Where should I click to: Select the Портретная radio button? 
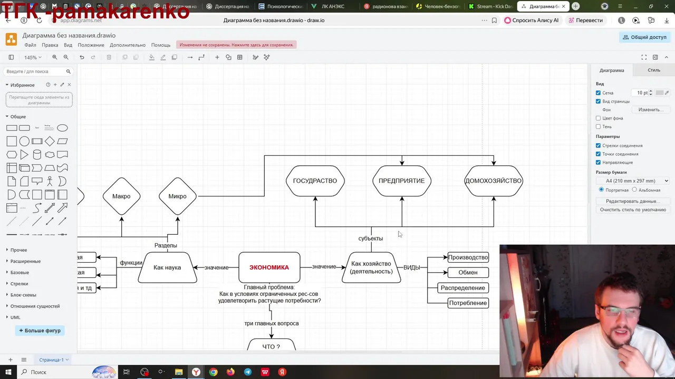(x=601, y=189)
